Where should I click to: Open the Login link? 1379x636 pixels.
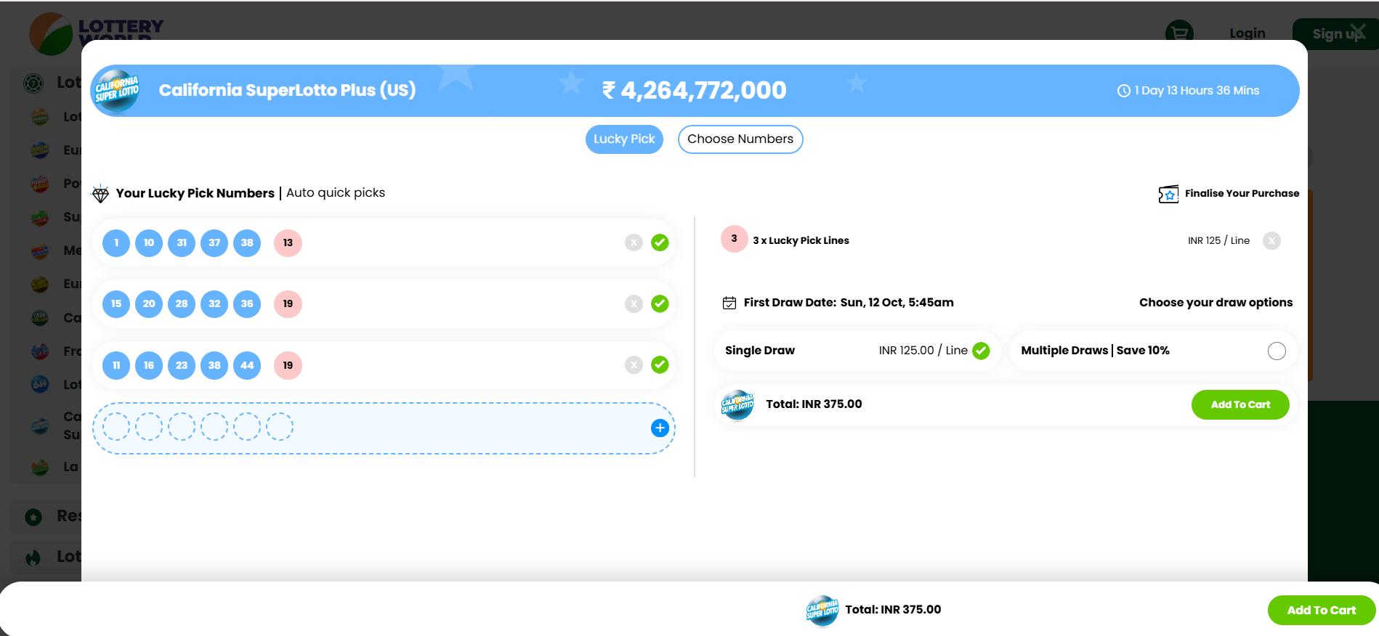[x=1247, y=33]
